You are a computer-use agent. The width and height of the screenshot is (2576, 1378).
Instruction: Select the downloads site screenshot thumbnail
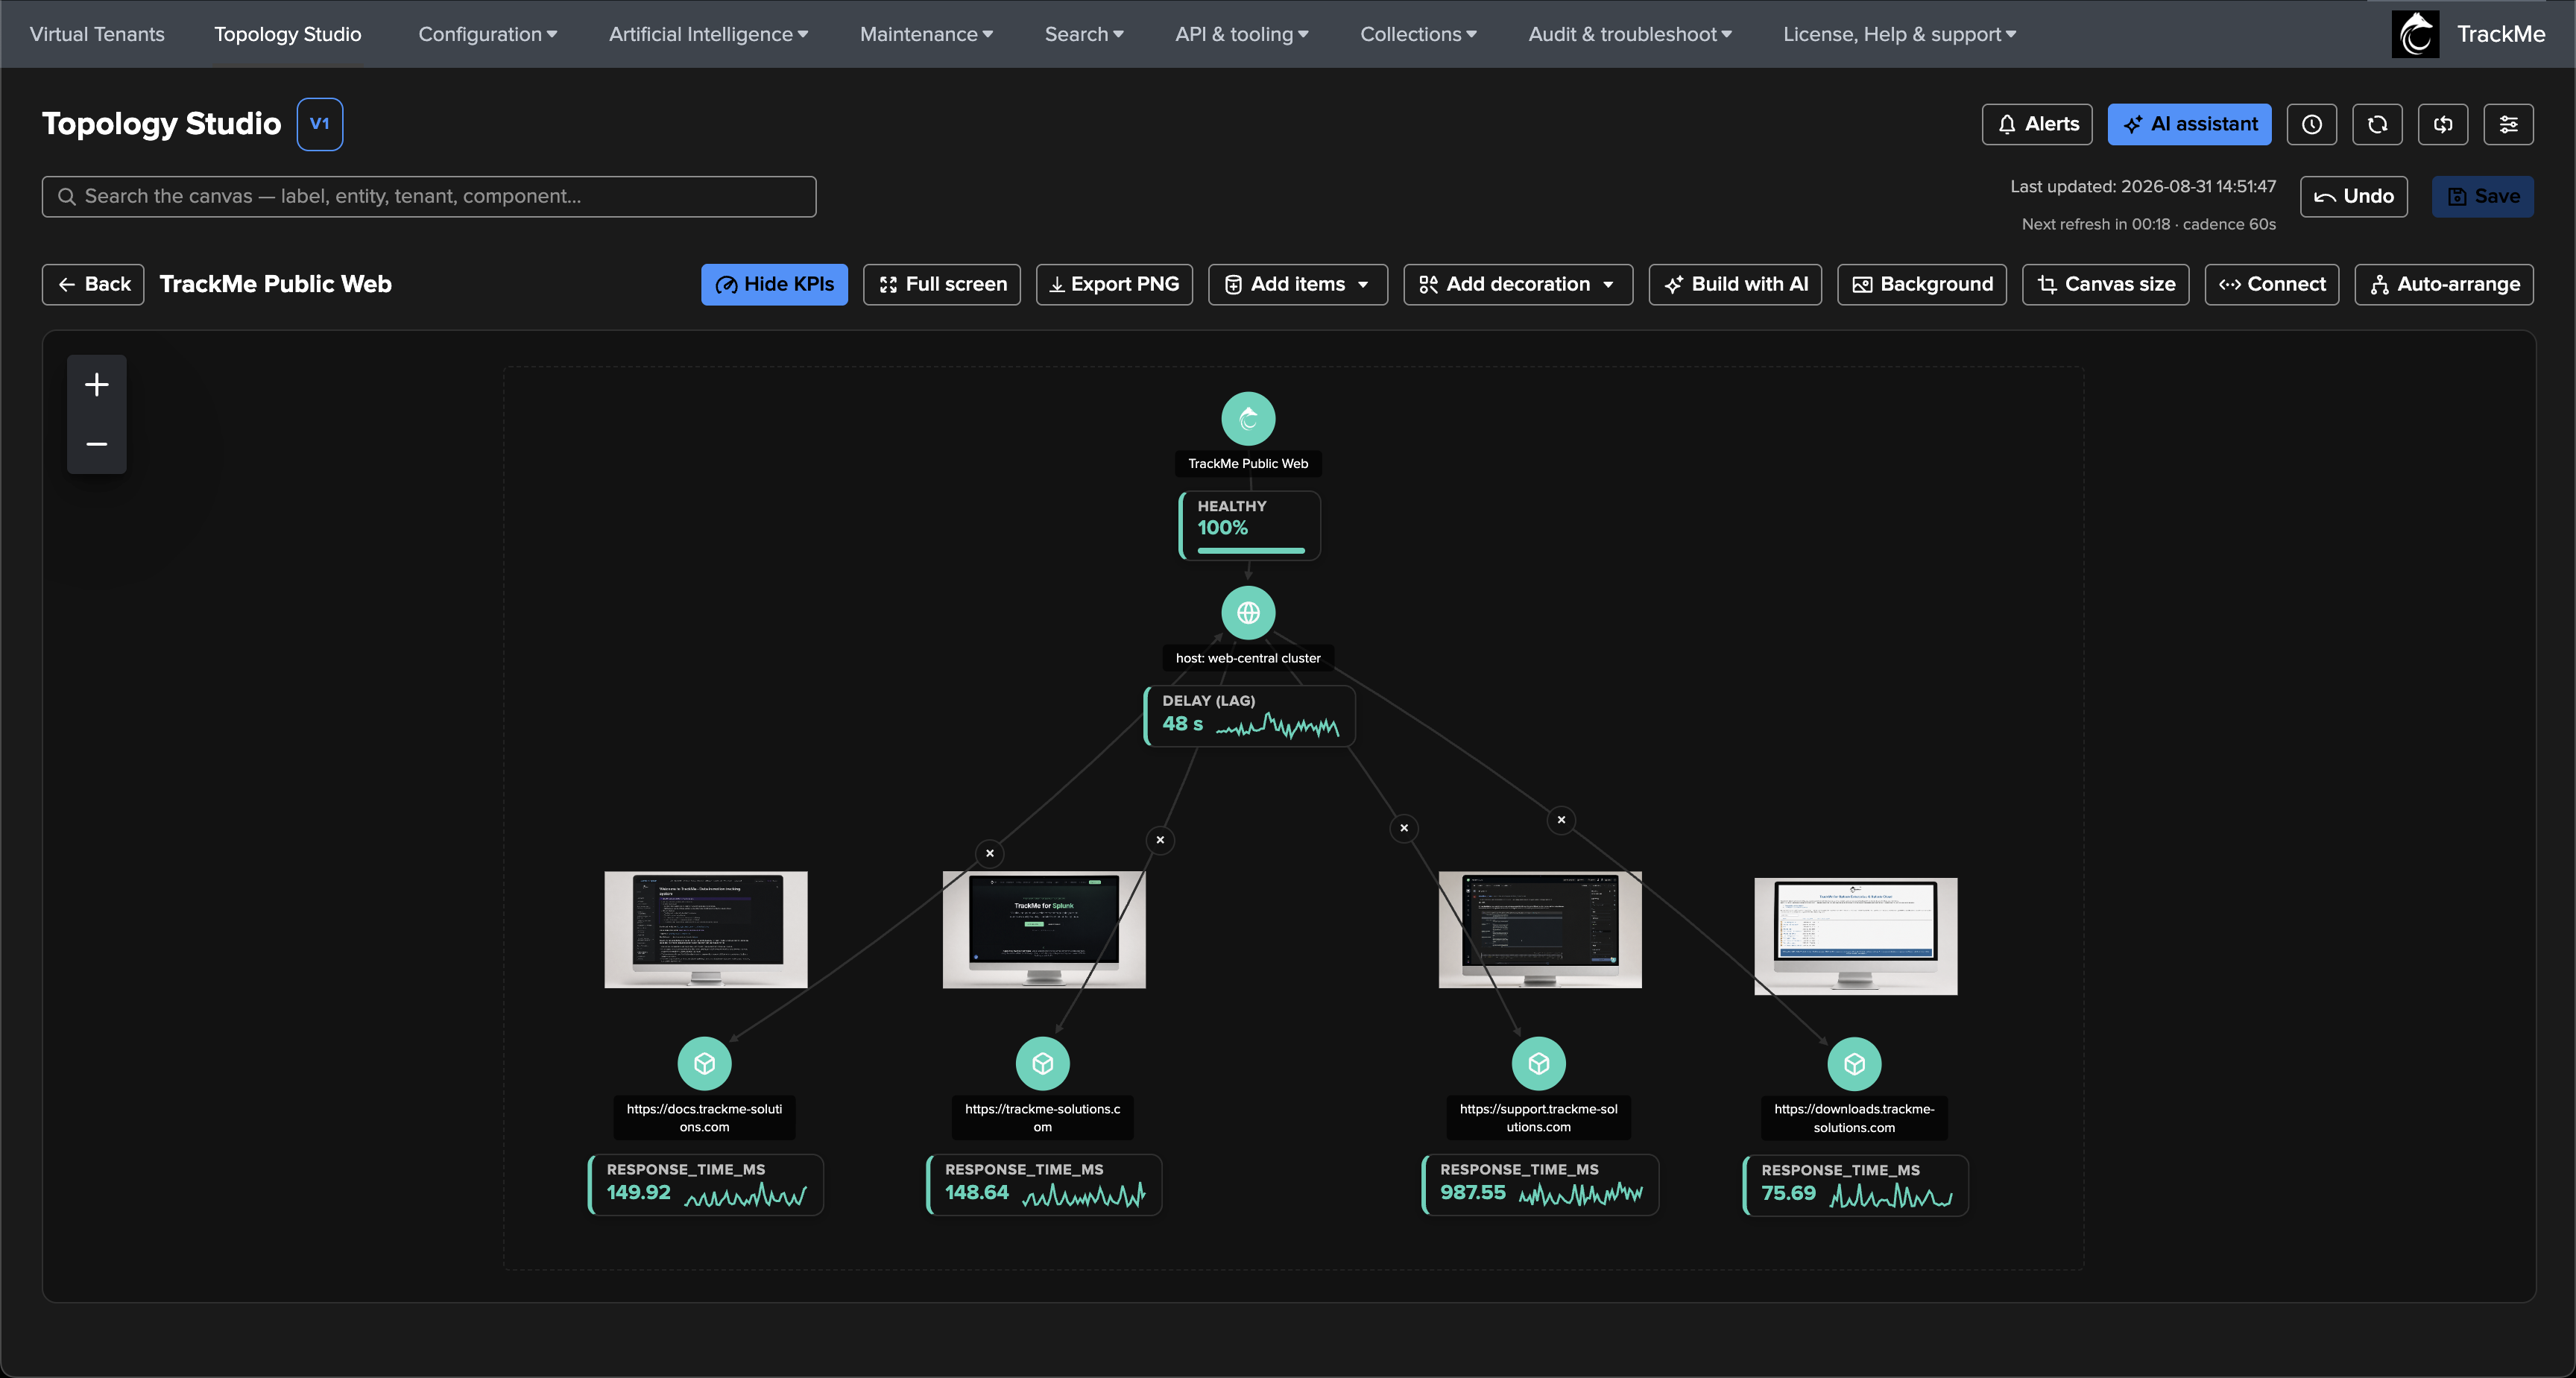coord(1856,937)
